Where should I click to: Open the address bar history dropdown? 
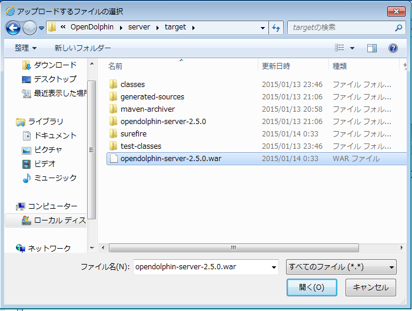(x=263, y=28)
